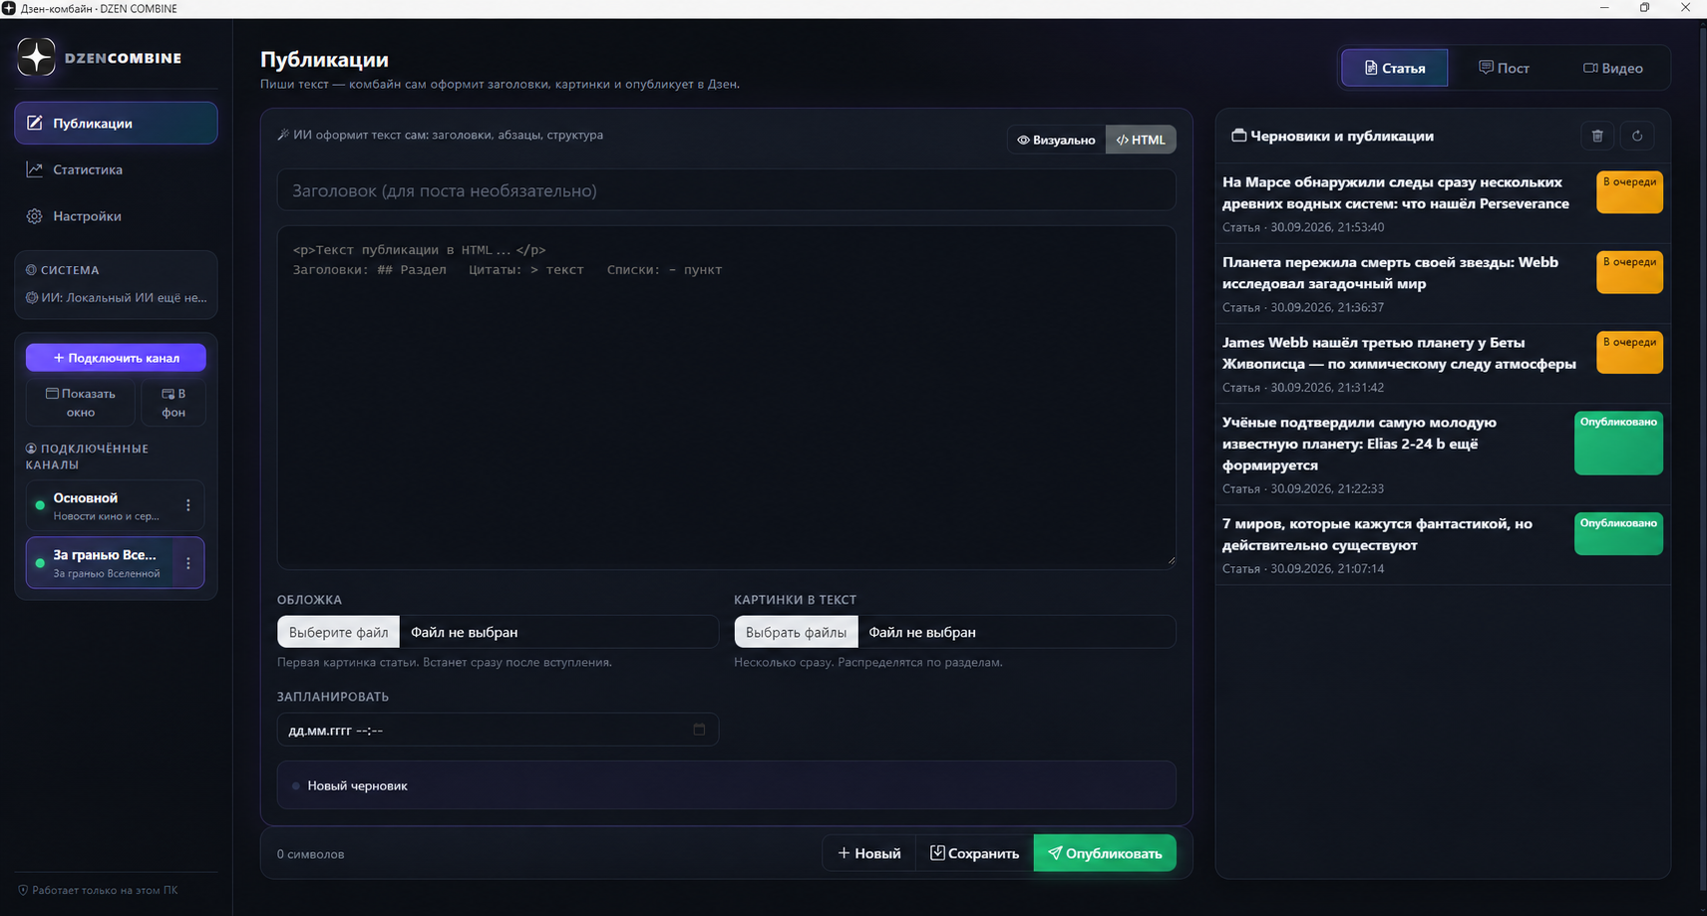This screenshot has width=1707, height=916.
Task: Click the schedule date-time input field
Action: coord(498,730)
